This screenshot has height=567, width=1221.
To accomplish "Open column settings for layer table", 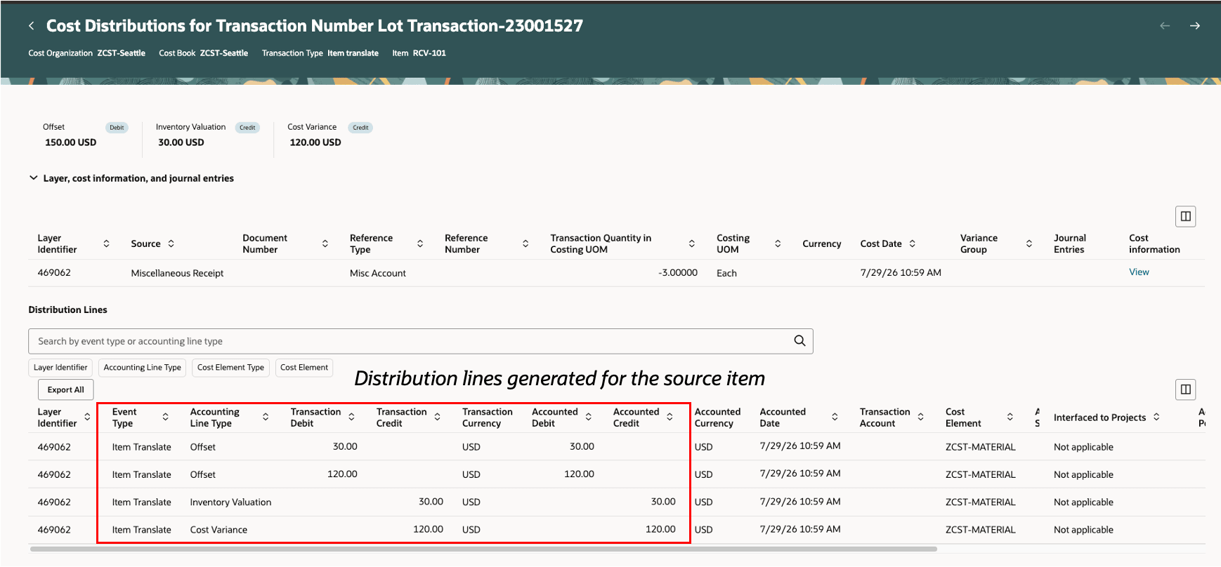I will [1186, 216].
